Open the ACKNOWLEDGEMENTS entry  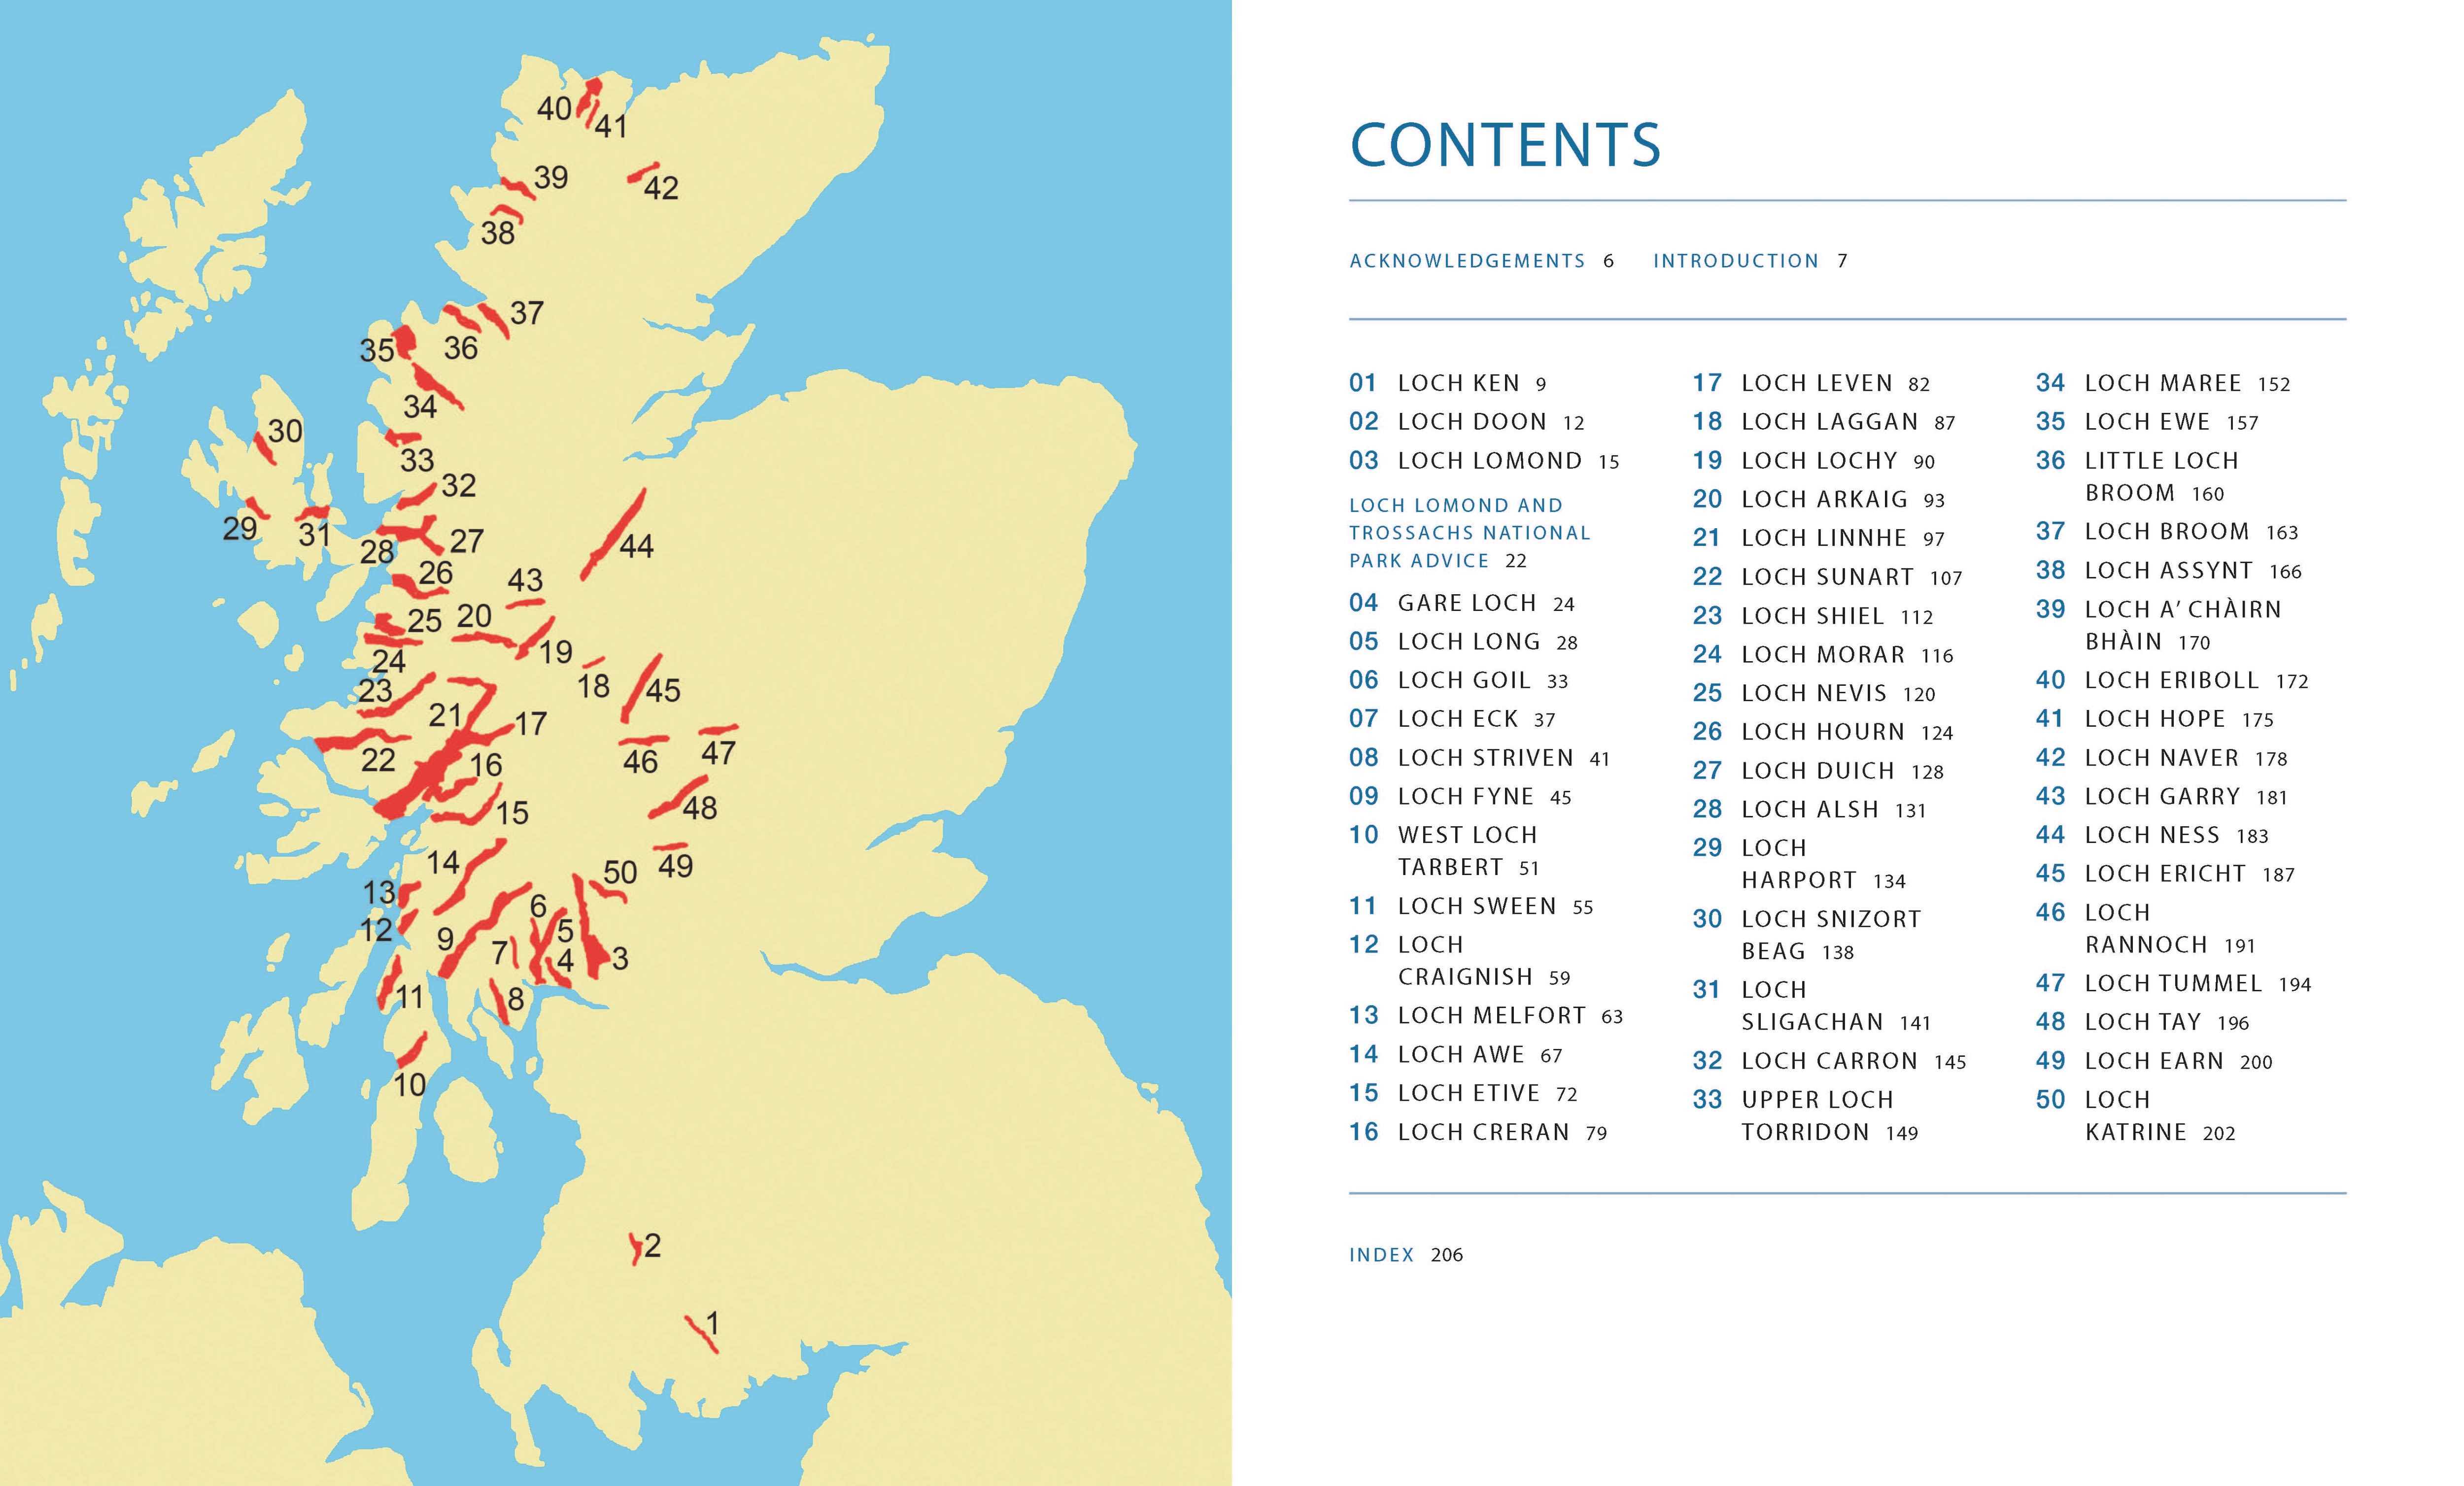(1481, 261)
